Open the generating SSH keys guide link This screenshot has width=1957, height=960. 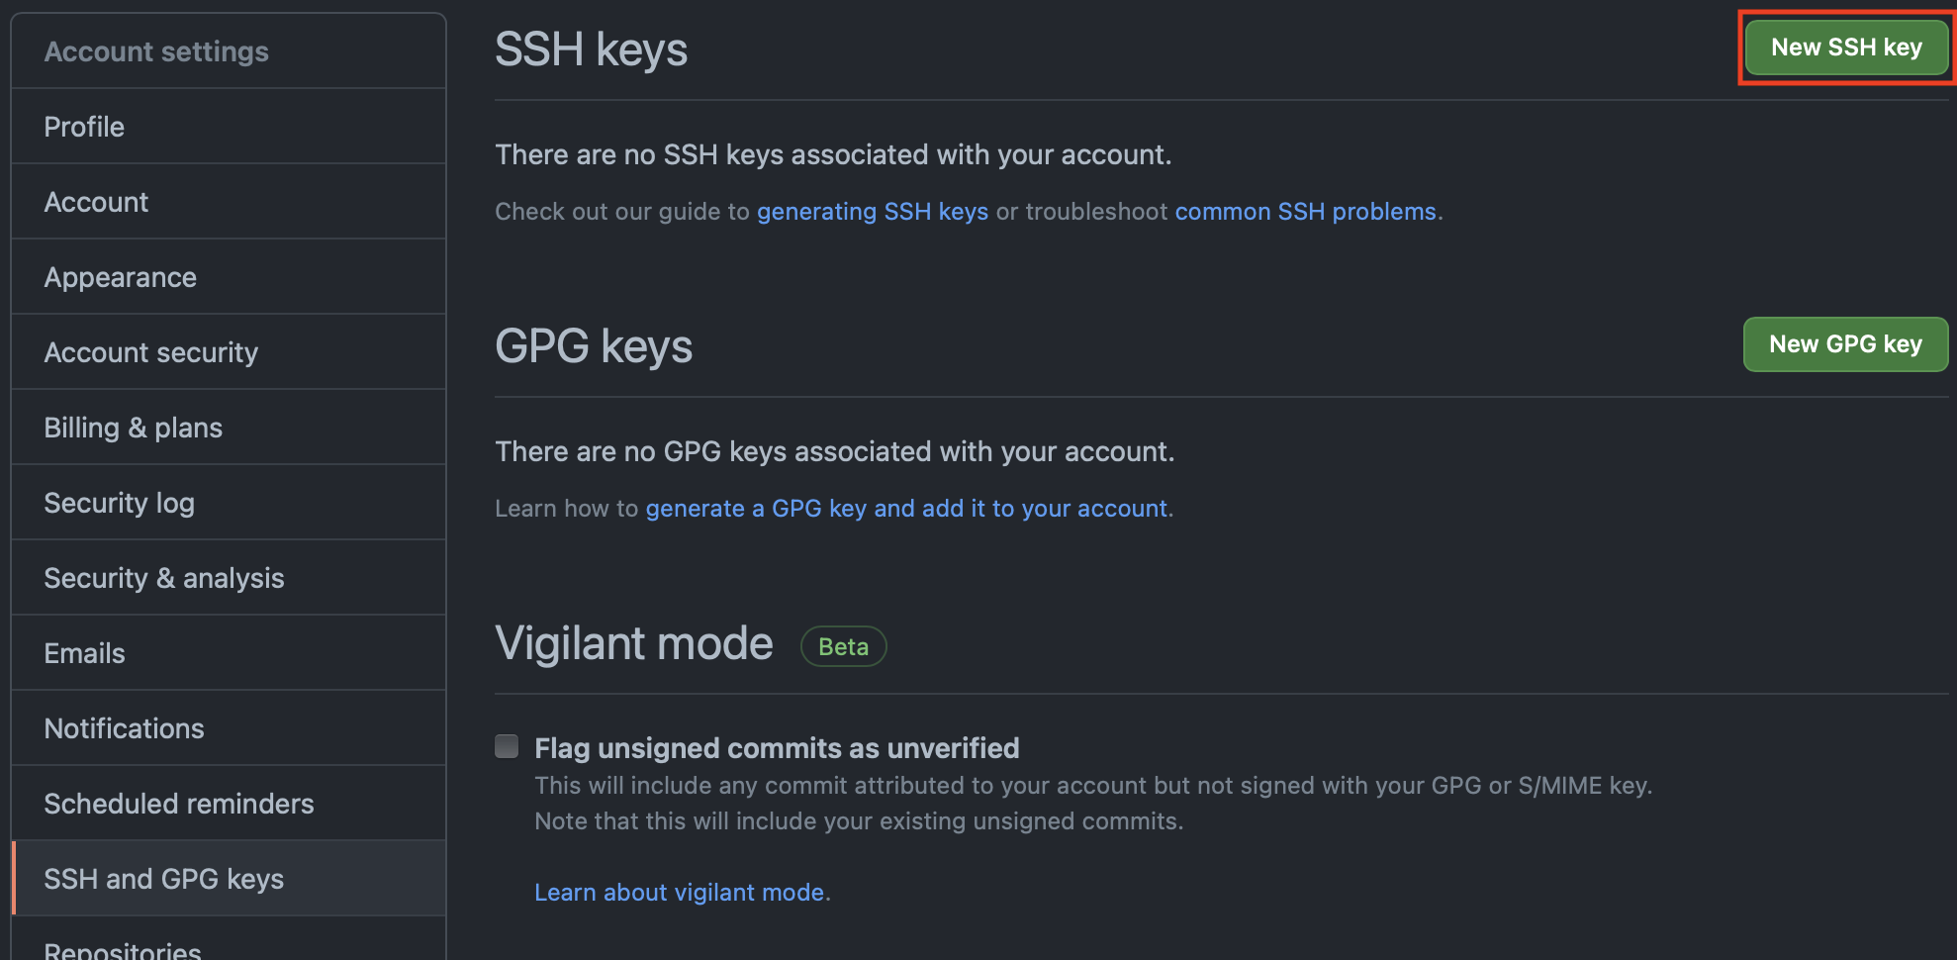873,212
